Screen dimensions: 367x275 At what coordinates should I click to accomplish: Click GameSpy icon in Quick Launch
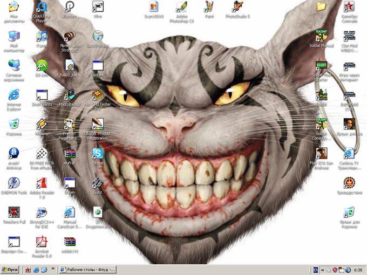pyautogui.click(x=28, y=270)
